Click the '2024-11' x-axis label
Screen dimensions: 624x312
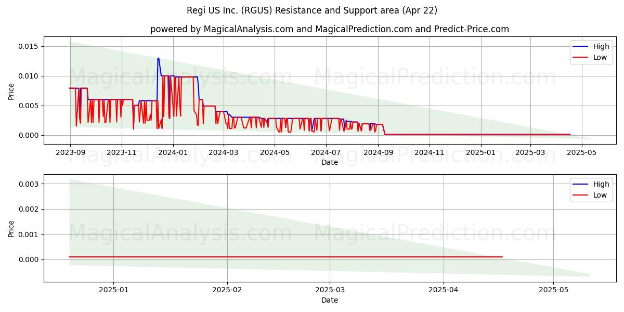(430, 153)
